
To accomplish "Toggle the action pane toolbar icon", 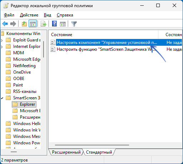I will [x=63, y=24].
